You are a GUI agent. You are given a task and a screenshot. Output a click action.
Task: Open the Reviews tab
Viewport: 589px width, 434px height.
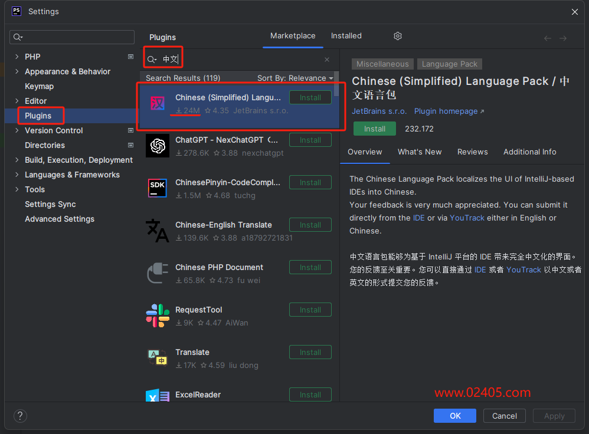[x=472, y=152]
